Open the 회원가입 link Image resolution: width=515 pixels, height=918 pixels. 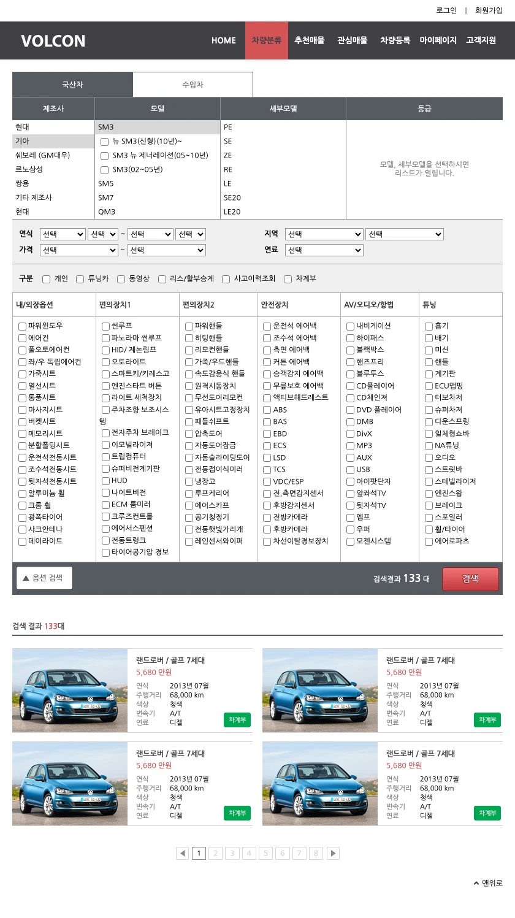489,10
